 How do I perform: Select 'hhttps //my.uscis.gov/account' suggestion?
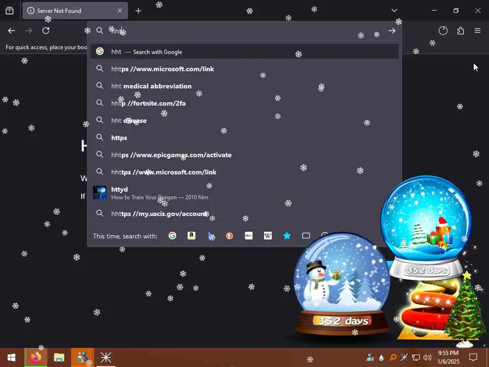click(244, 214)
